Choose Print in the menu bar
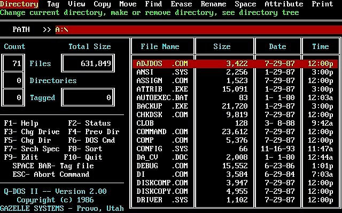Viewport: 342px width, 213px height. [x=322, y=4]
